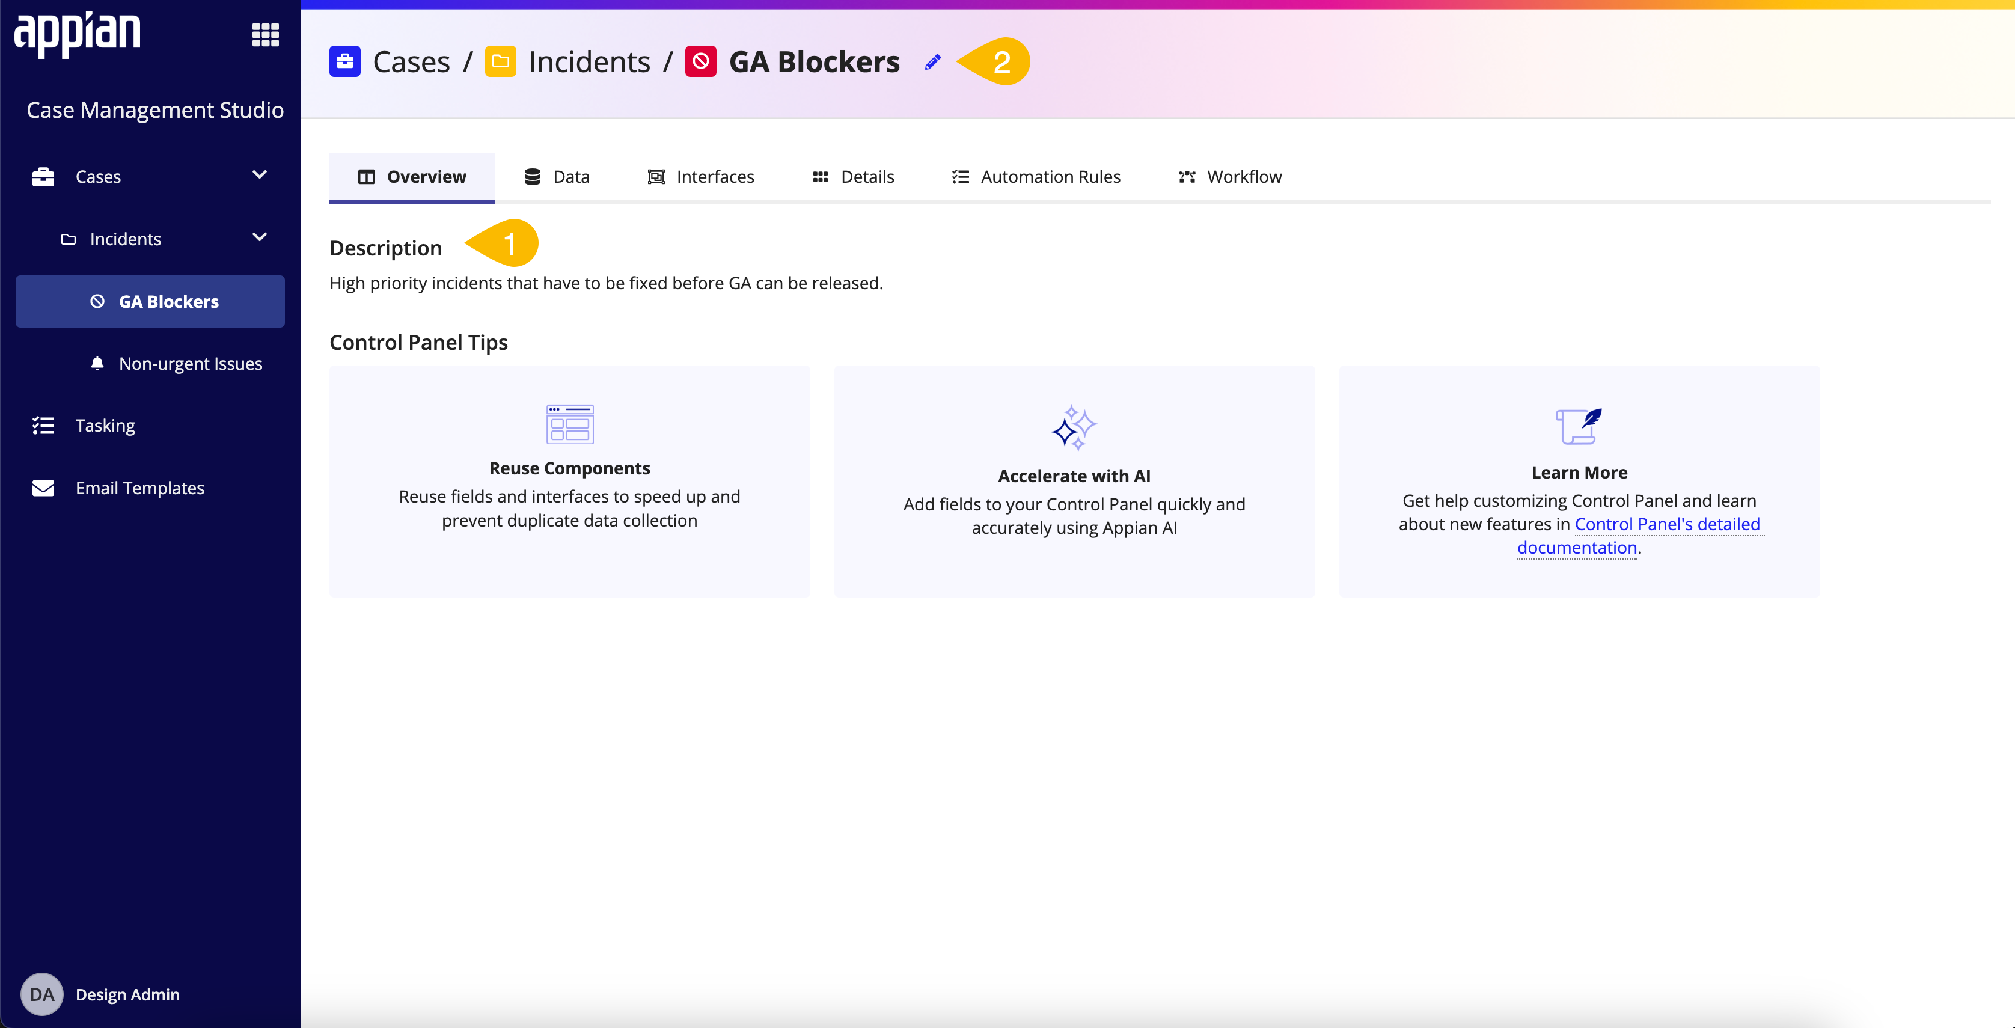Select GA Blockers in the sidebar
Screen dimensions: 2015x1028
[x=150, y=301]
